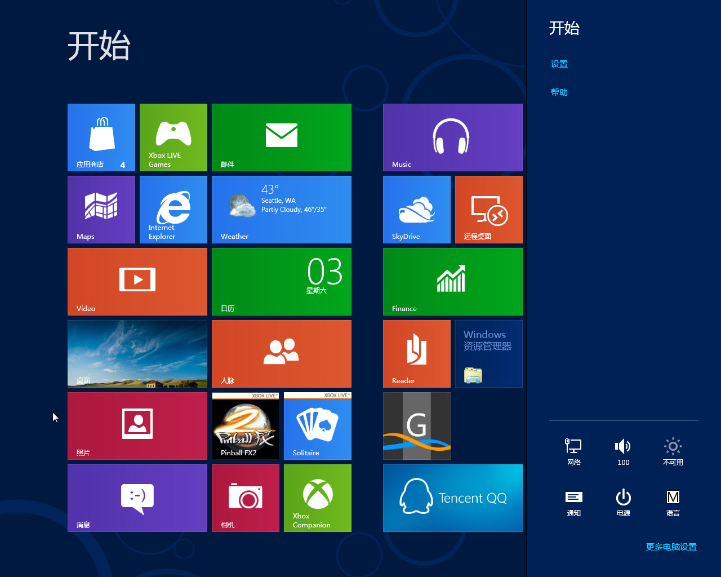
Task: Open the 邮件 Mail tile
Action: click(x=282, y=137)
